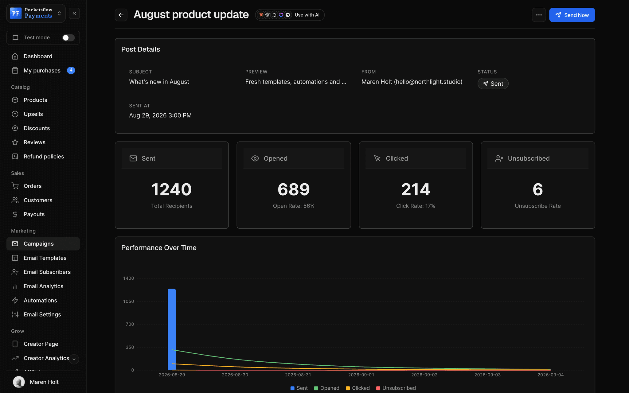The image size is (629, 393).
Task: Open Email Subscribers page
Action: point(43,272)
